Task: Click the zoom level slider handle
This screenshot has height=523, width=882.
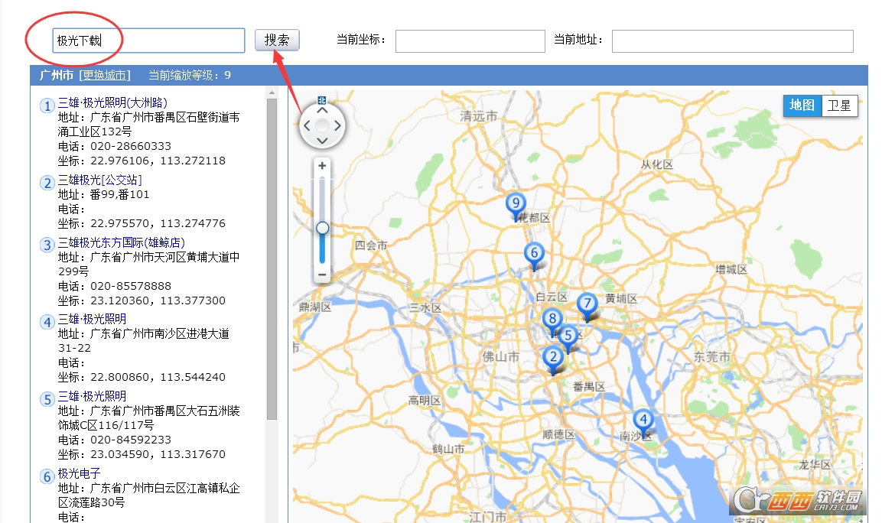Action: (x=321, y=226)
